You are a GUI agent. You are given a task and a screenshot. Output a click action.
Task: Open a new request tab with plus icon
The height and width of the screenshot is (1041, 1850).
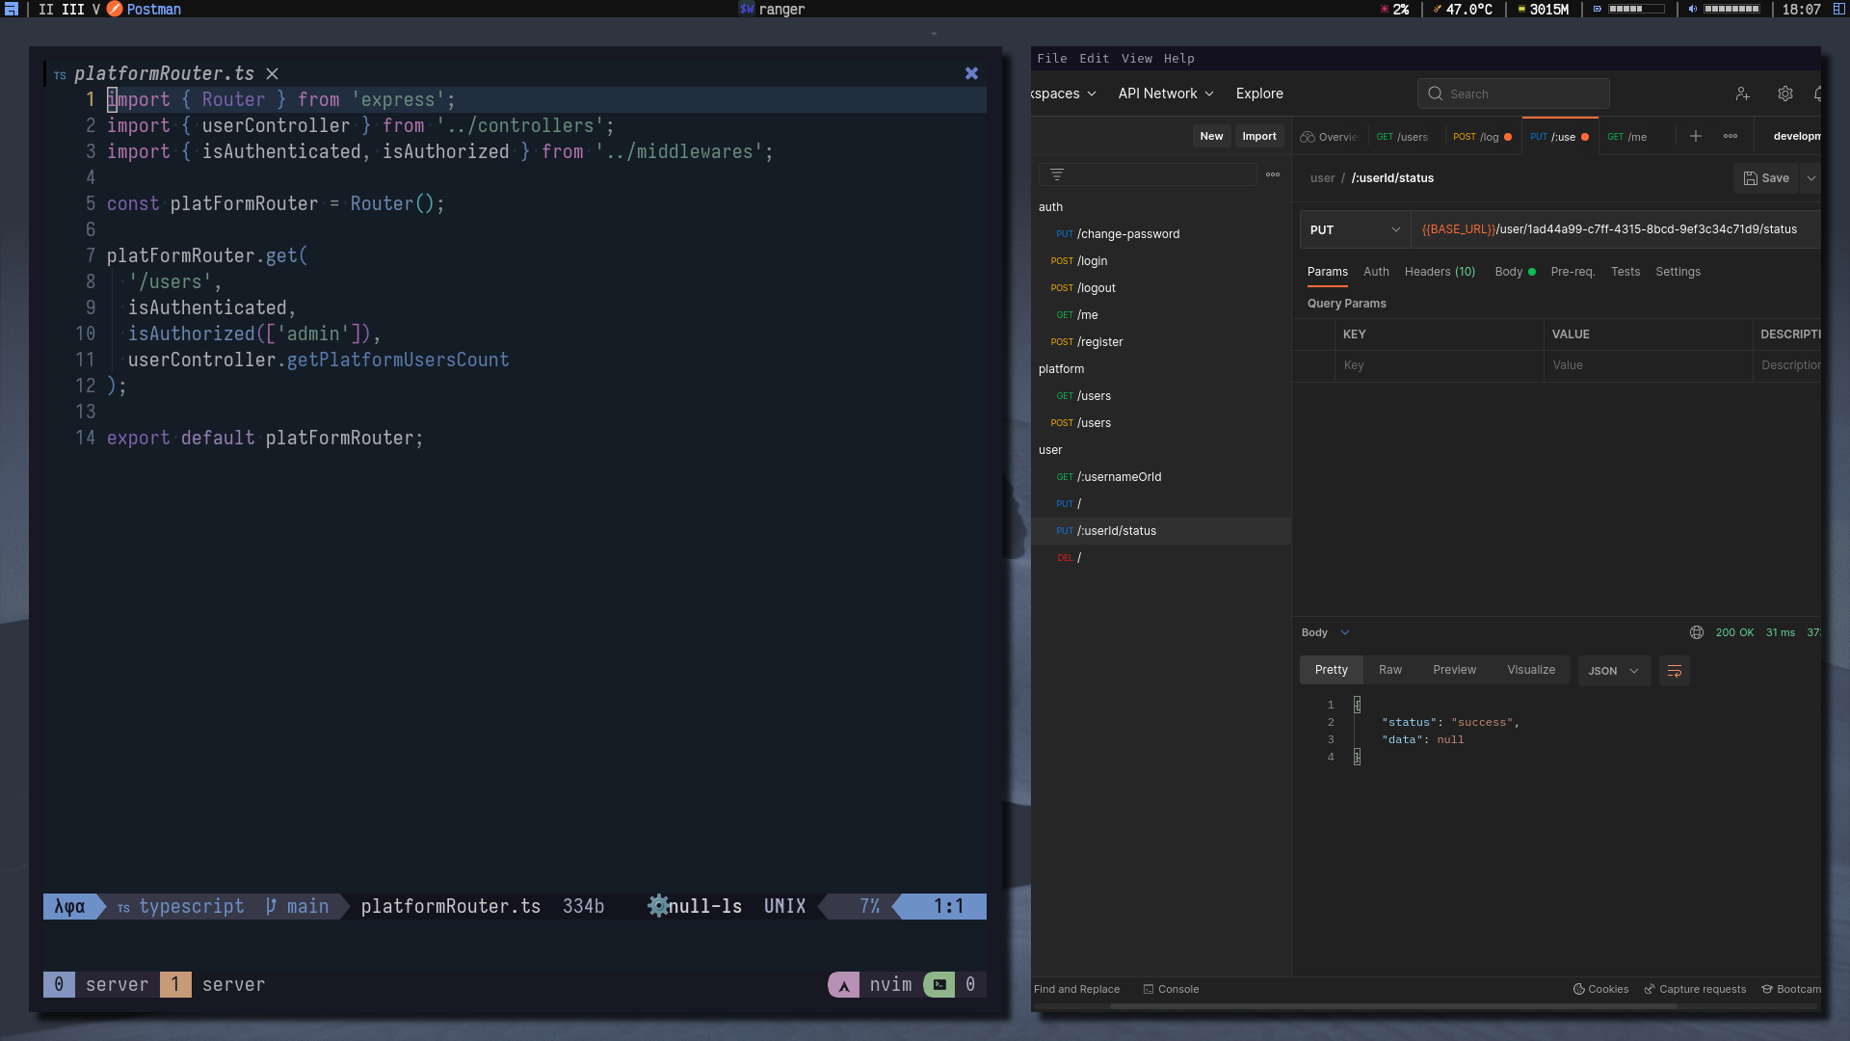pyautogui.click(x=1695, y=136)
